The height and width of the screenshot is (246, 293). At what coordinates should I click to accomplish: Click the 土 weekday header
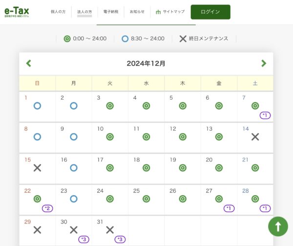click(255, 83)
